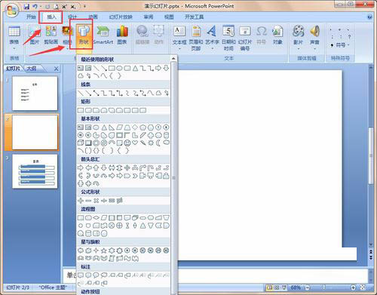Insert a chart with 图表 icon

click(x=122, y=35)
